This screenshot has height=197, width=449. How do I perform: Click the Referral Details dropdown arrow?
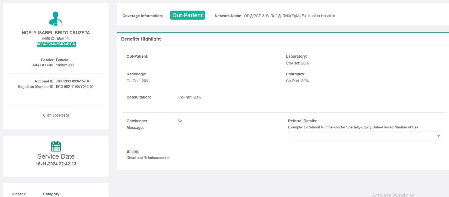pyautogui.click(x=438, y=136)
